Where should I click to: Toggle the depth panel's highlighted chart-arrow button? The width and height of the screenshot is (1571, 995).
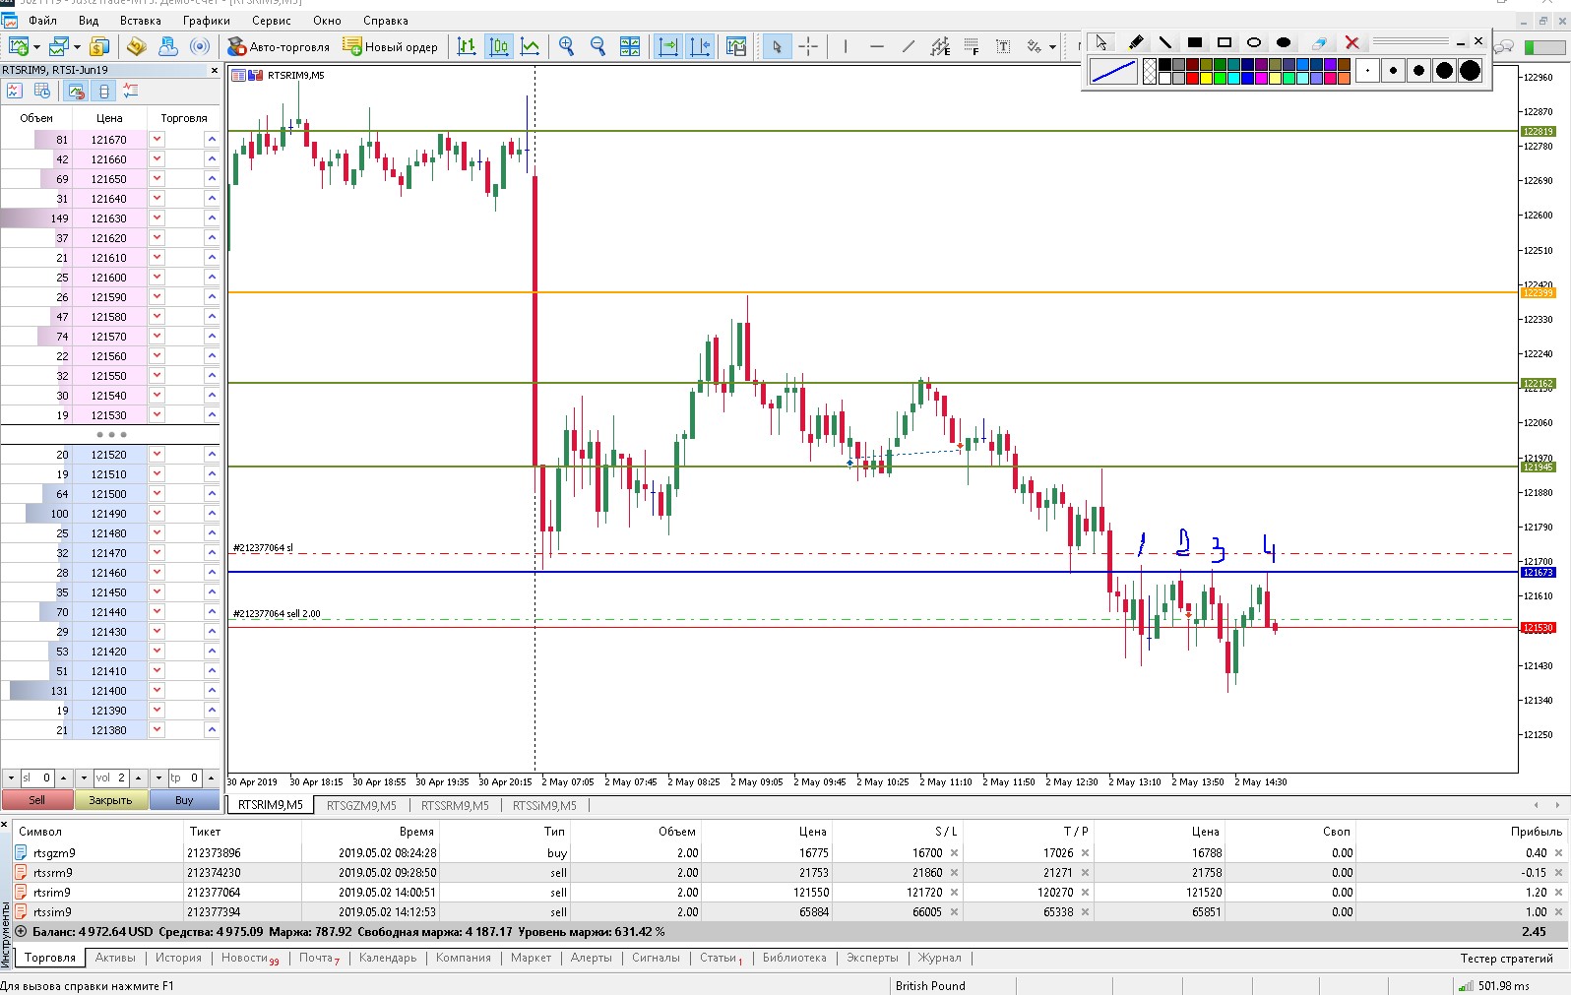[76, 91]
